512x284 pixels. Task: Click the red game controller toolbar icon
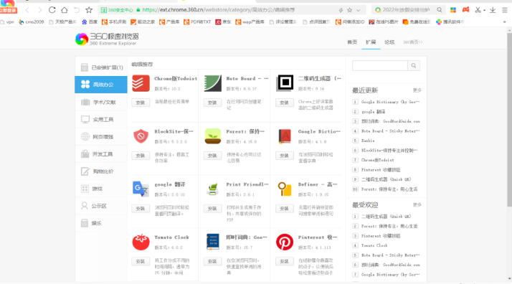pyautogui.click(x=465, y=10)
